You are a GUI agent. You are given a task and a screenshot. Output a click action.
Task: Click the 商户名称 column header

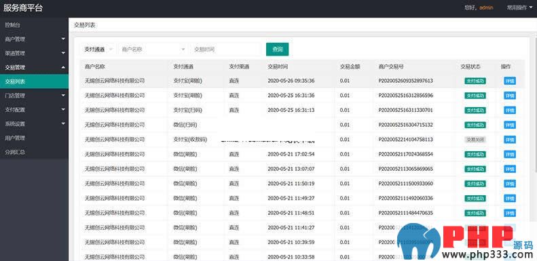point(94,66)
